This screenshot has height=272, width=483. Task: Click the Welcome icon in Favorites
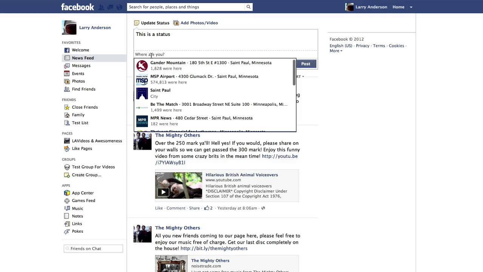pyautogui.click(x=67, y=50)
